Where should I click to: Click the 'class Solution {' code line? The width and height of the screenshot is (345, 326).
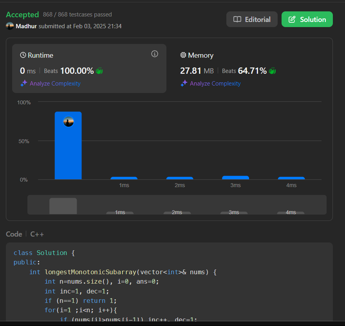coord(44,253)
